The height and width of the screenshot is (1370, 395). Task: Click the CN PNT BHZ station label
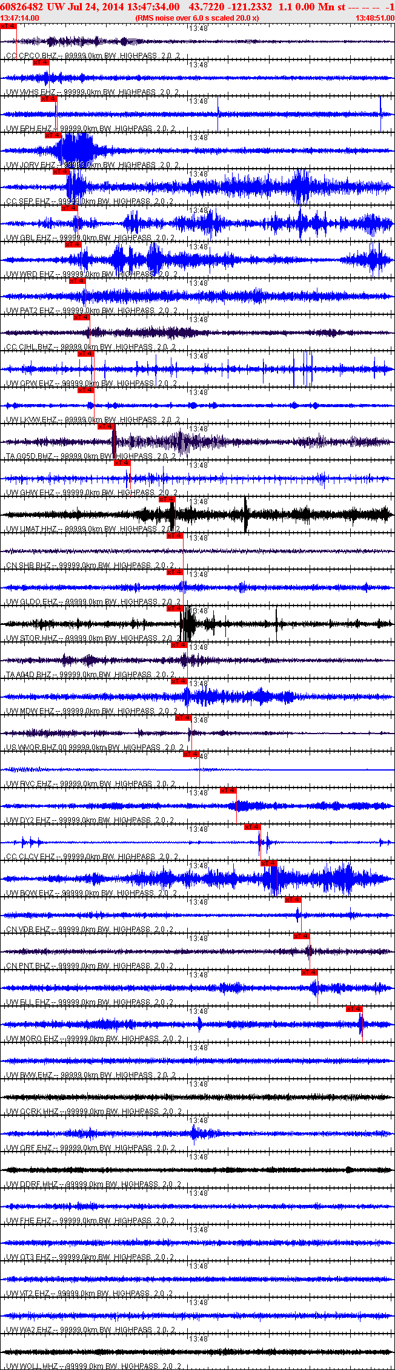(x=90, y=966)
